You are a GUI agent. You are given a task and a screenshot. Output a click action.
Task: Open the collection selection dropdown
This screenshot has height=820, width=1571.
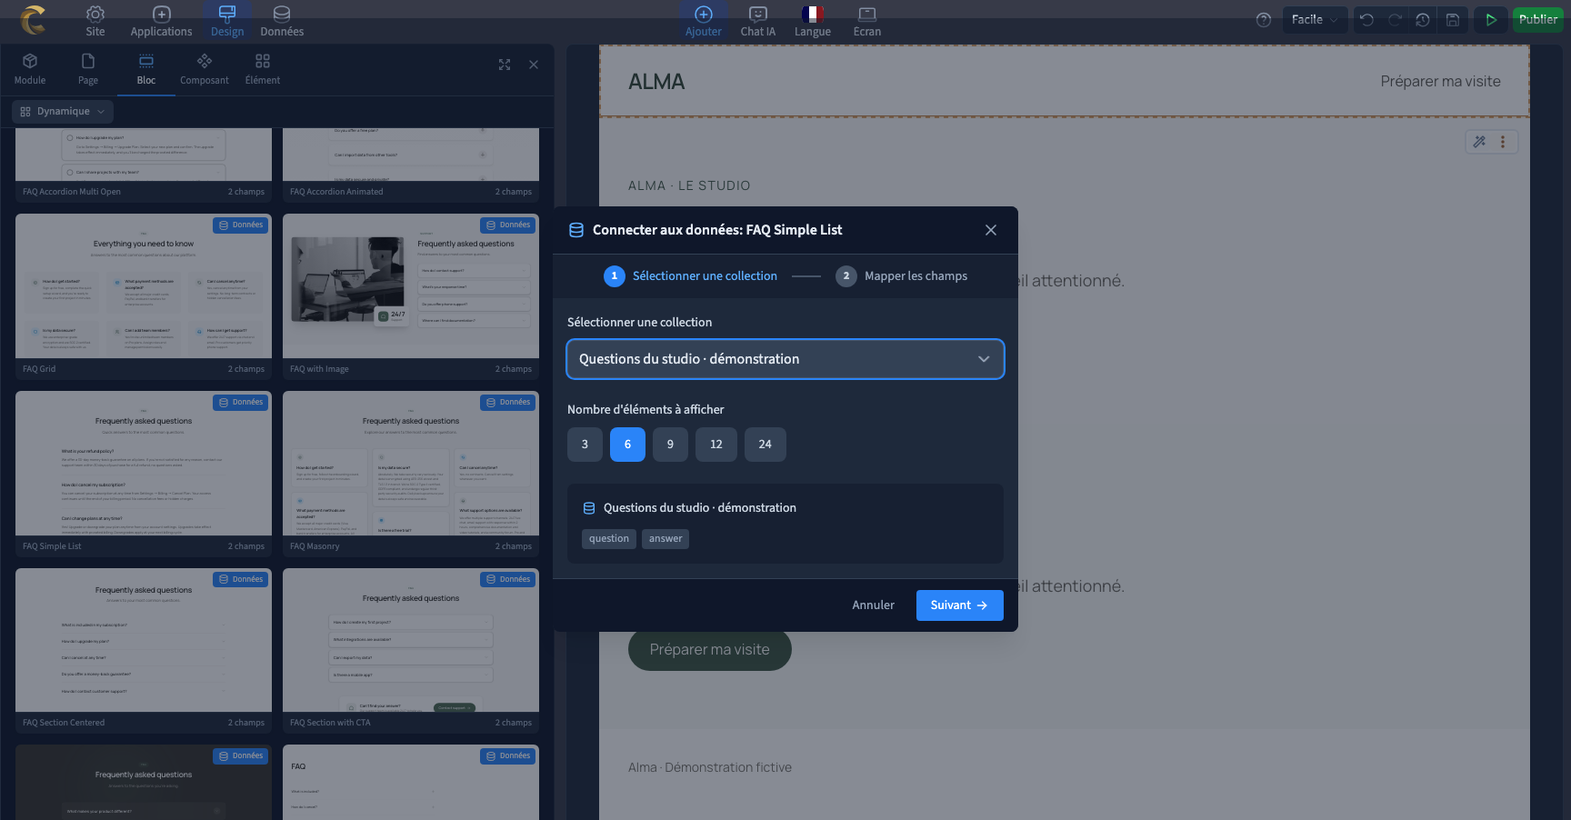[x=785, y=359]
